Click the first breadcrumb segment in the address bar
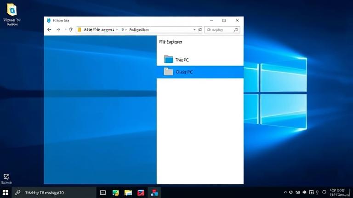353x198 pixels. coord(99,30)
